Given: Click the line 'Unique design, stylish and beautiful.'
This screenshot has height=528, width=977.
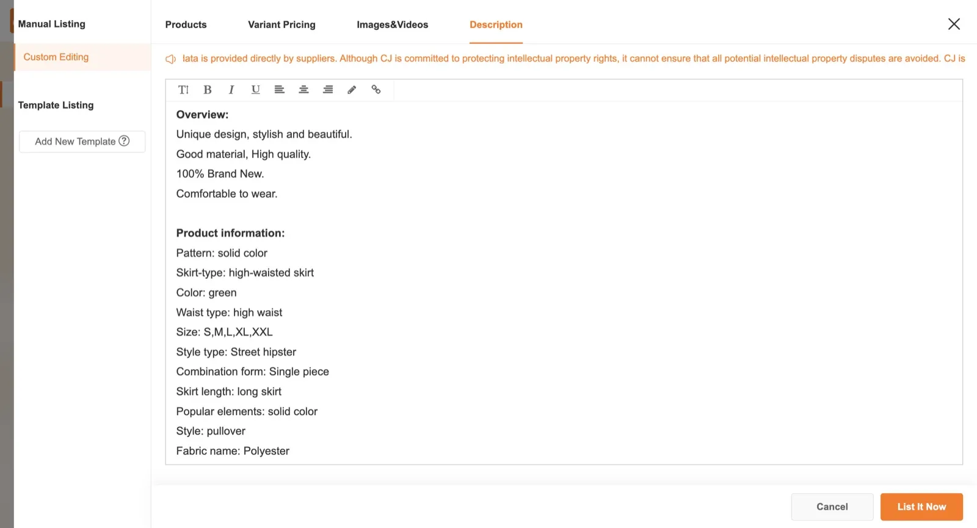Looking at the screenshot, I should pos(264,134).
